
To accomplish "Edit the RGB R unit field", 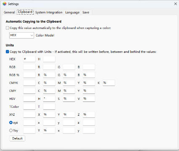I will [x=49, y=67].
